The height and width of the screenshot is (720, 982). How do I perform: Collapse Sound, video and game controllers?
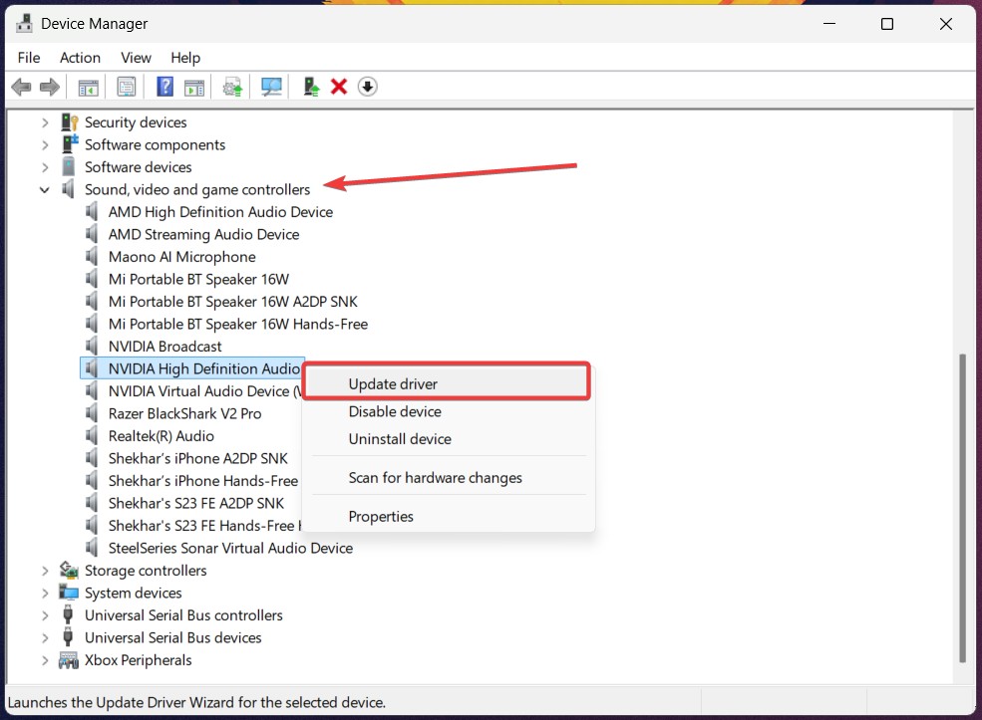(x=45, y=189)
